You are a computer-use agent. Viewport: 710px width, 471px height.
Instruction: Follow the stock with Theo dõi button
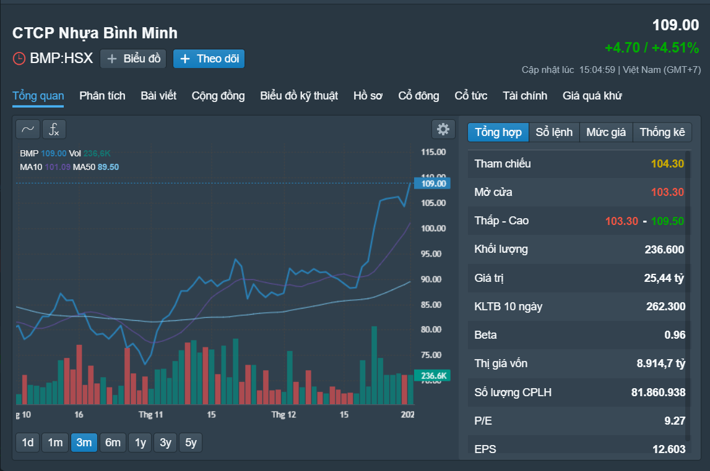click(209, 59)
